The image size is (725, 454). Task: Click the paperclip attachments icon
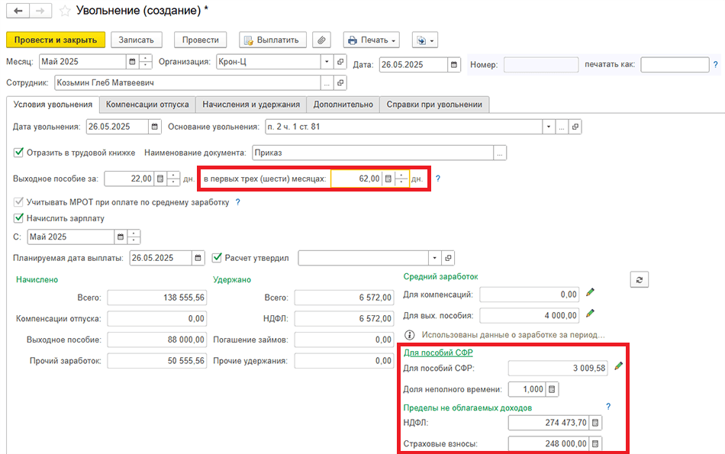323,40
